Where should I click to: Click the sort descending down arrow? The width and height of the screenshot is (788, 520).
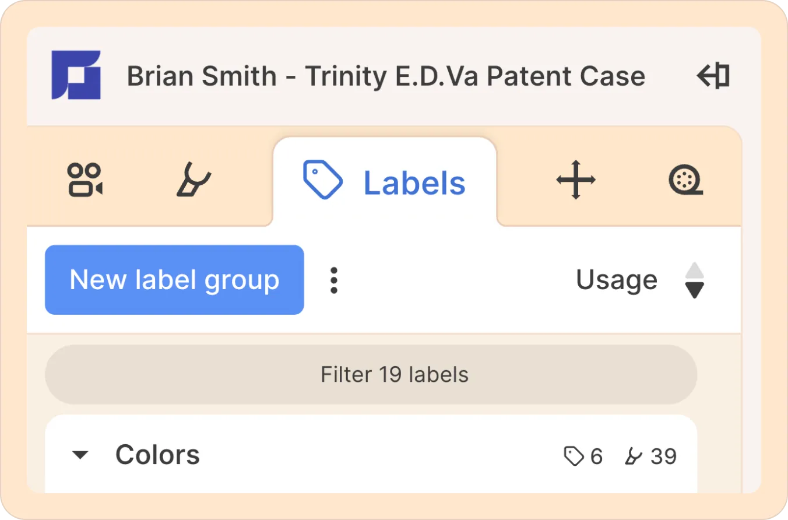[694, 290]
